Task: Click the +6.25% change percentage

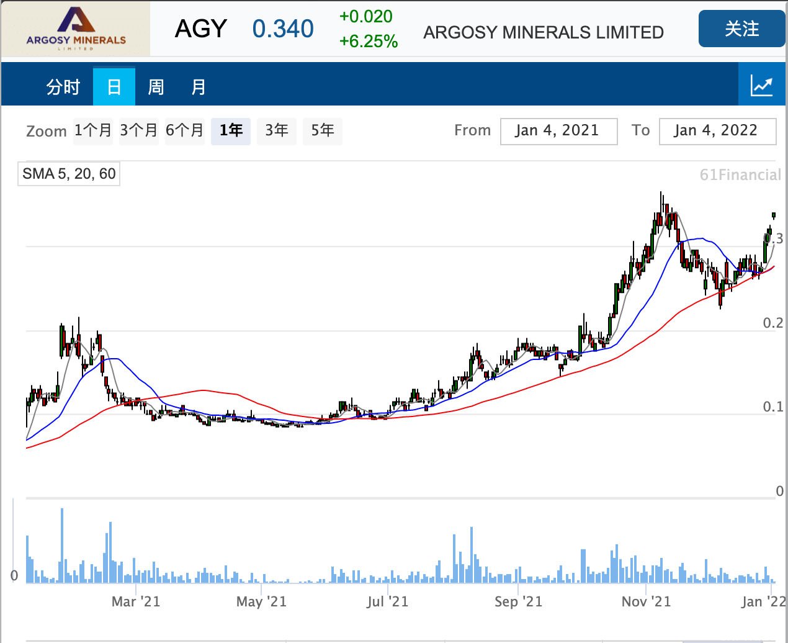Action: (x=369, y=42)
